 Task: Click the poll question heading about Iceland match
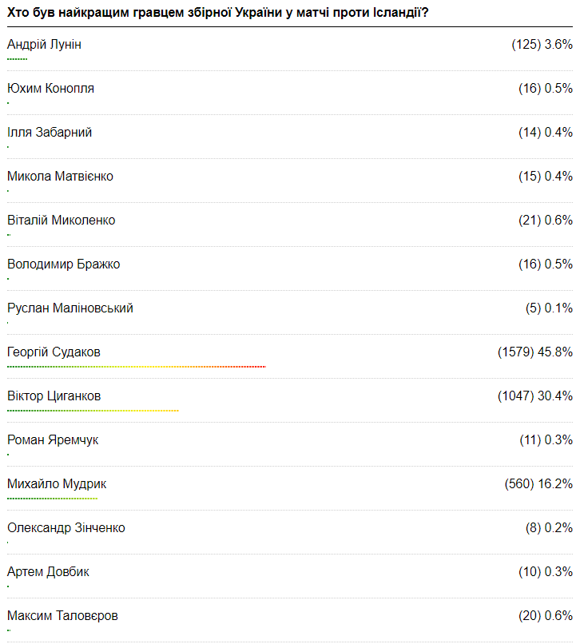[216, 14]
